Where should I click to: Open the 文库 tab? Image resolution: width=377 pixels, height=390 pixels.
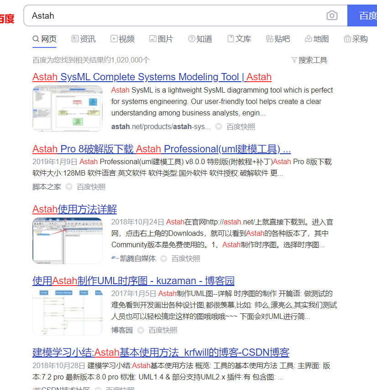click(239, 39)
